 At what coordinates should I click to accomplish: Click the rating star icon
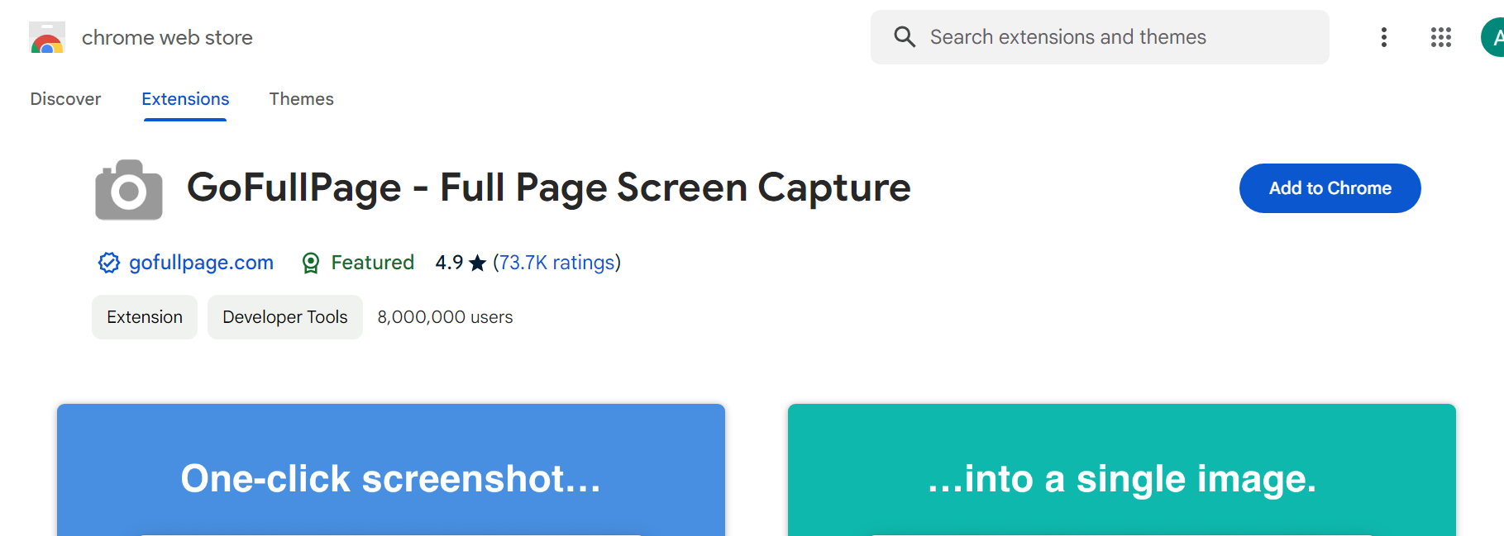pos(477,263)
